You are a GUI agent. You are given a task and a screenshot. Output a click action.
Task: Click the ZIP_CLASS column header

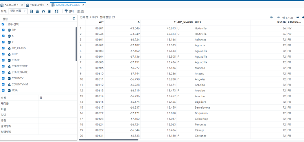tap(185, 22)
